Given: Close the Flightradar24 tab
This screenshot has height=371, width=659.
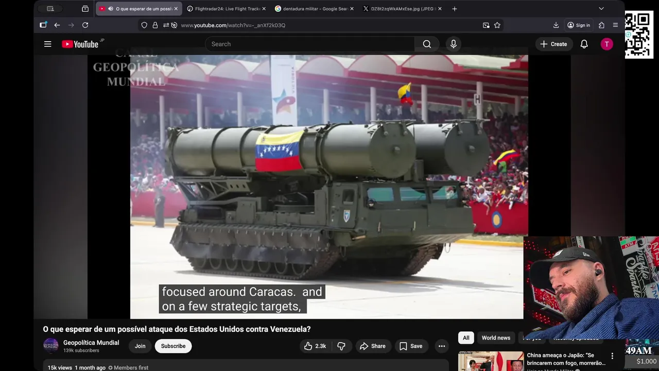Looking at the screenshot, I should tap(264, 9).
